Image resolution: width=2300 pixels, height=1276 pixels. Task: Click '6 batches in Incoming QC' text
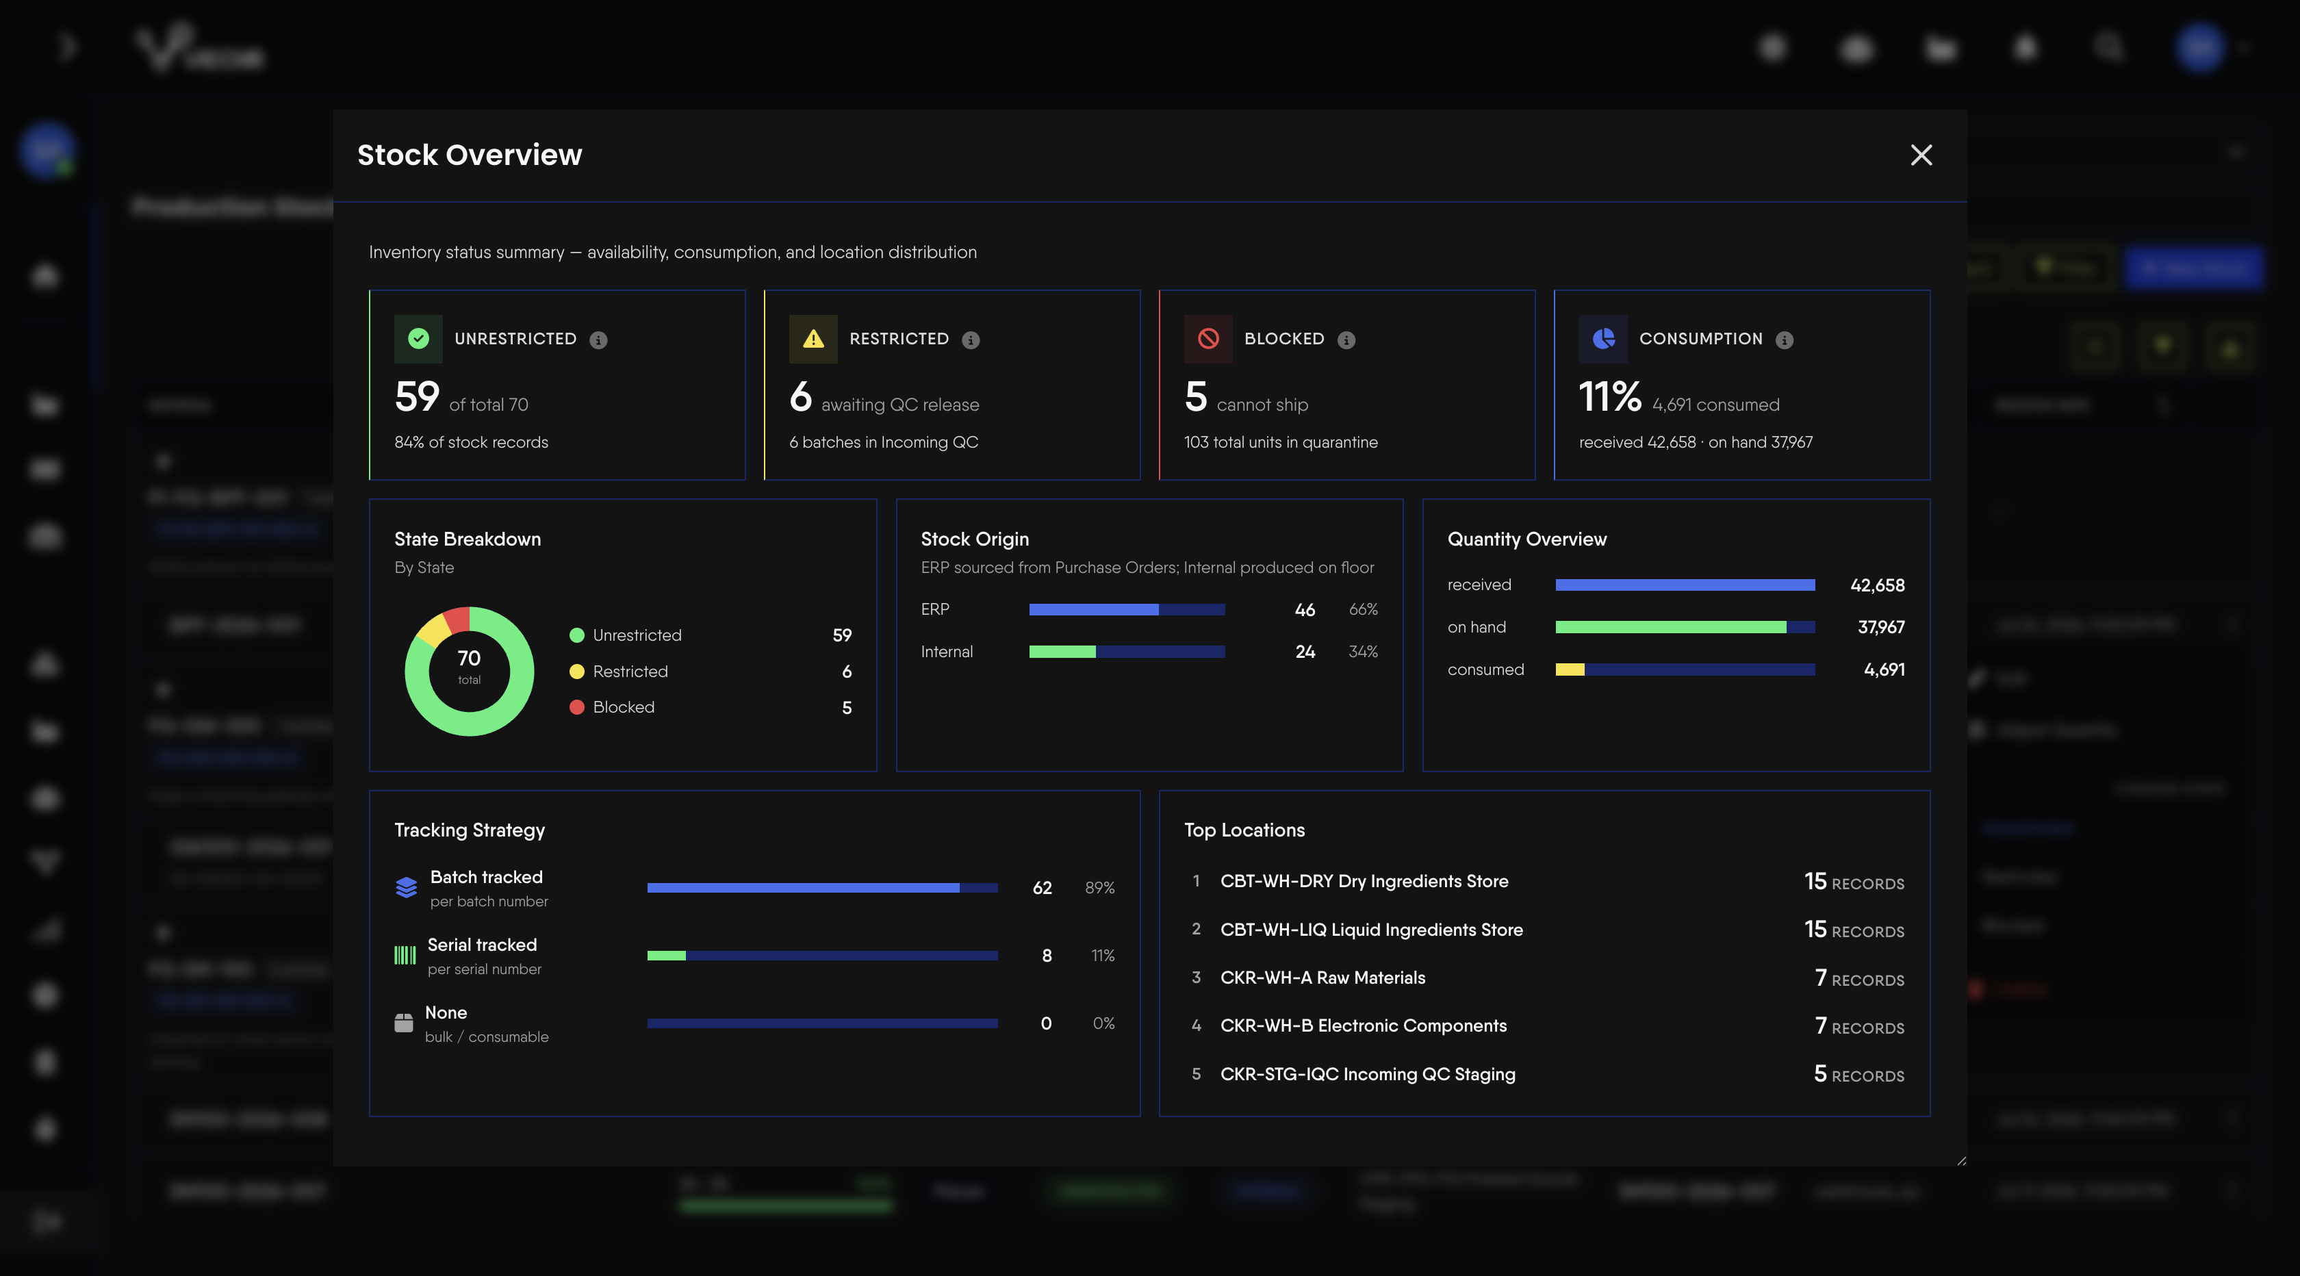pos(883,442)
